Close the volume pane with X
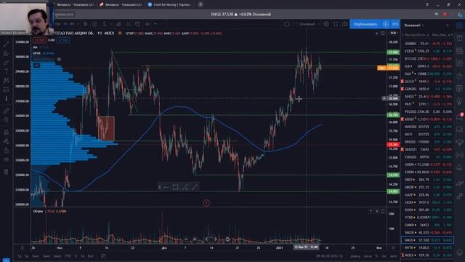465x262 pixels. tap(377, 211)
